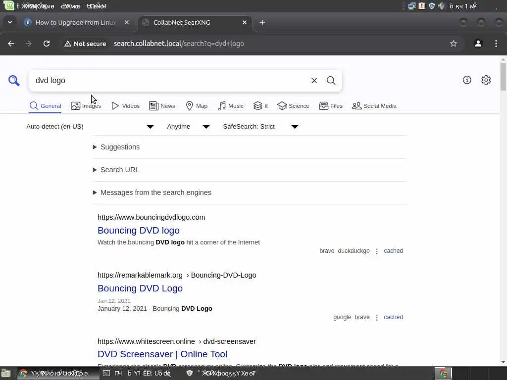
Task: Select the IT category
Action: pyautogui.click(x=260, y=106)
